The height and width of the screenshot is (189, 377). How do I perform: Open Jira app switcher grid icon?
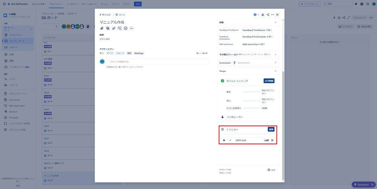pos(4,4)
